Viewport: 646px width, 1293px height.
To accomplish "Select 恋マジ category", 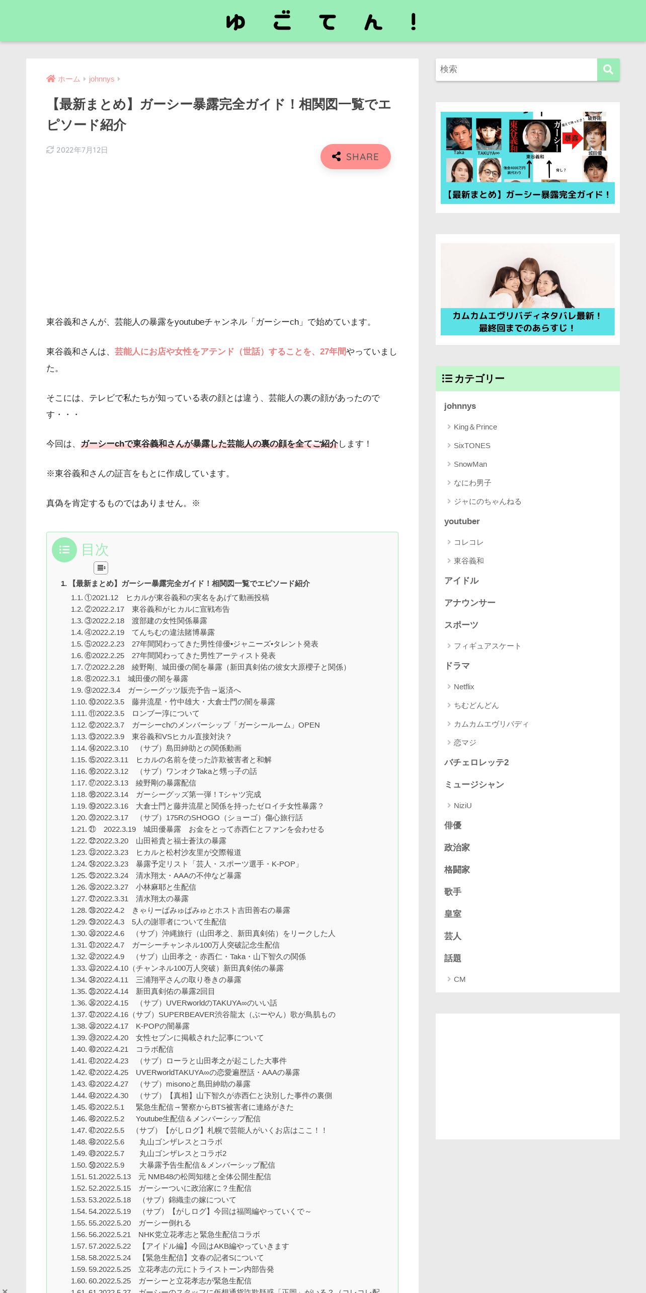I will 465,743.
